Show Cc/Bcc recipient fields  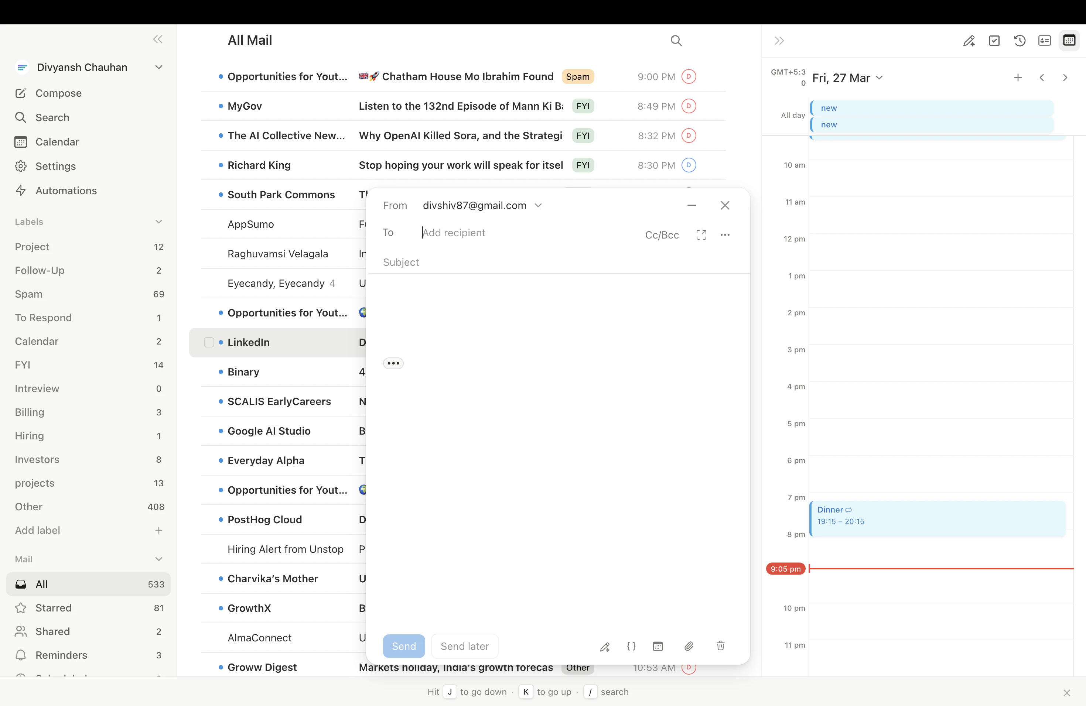coord(662,235)
